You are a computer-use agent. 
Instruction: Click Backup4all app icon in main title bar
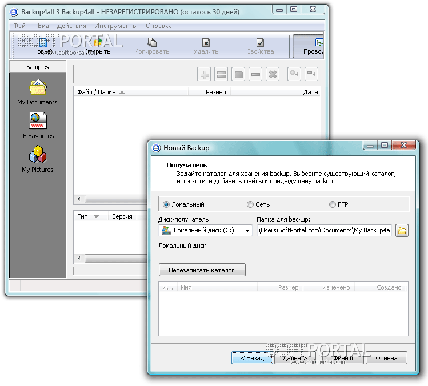click(x=14, y=12)
